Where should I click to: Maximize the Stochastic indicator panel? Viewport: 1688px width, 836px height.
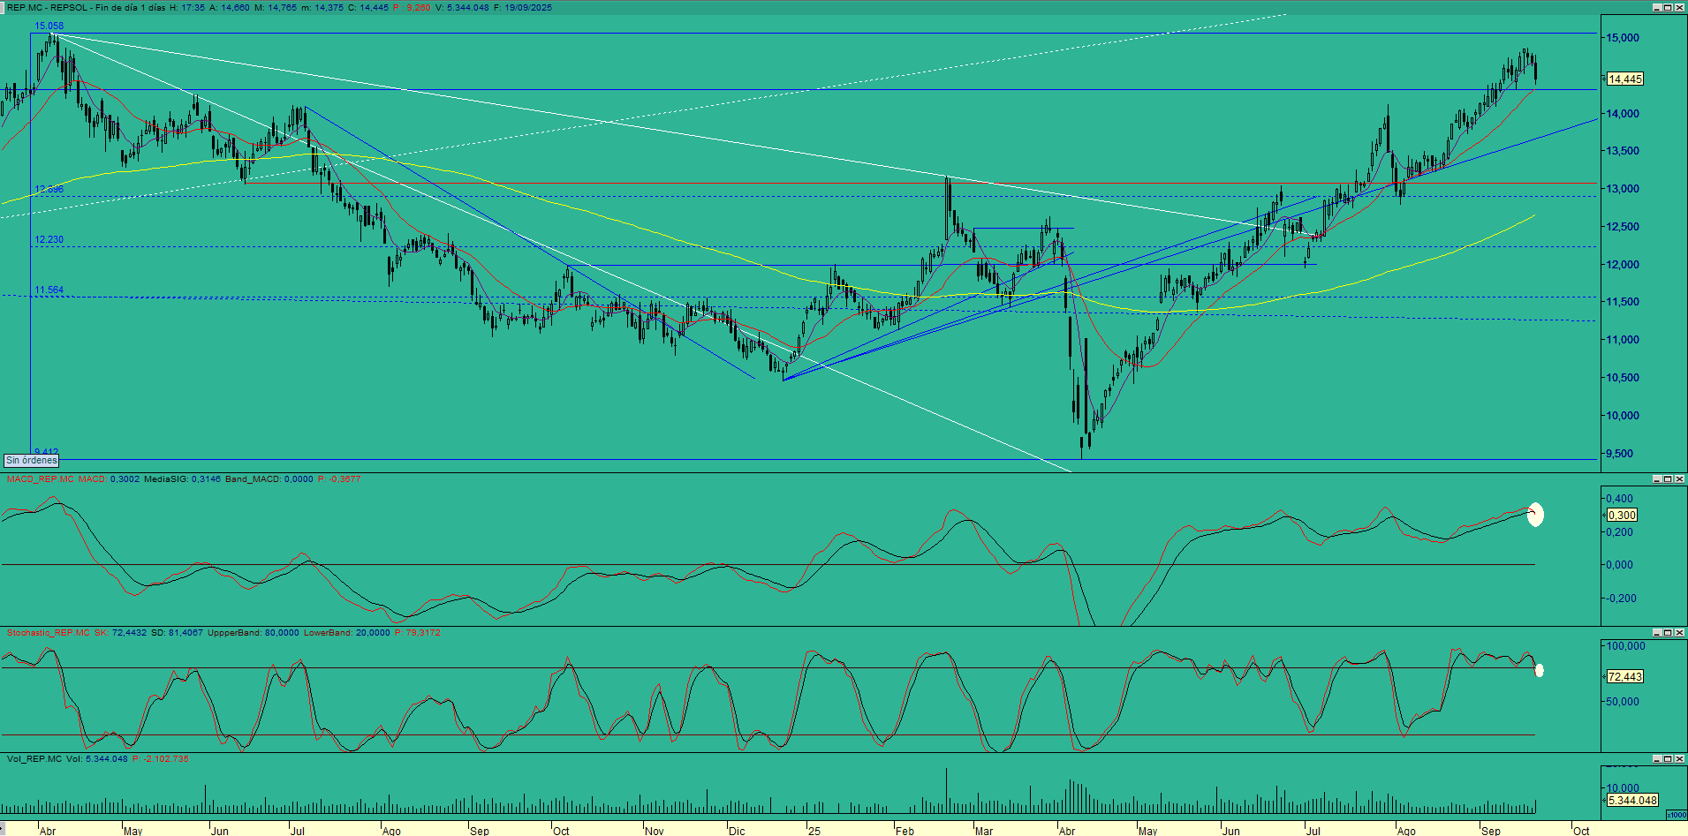coord(1668,632)
